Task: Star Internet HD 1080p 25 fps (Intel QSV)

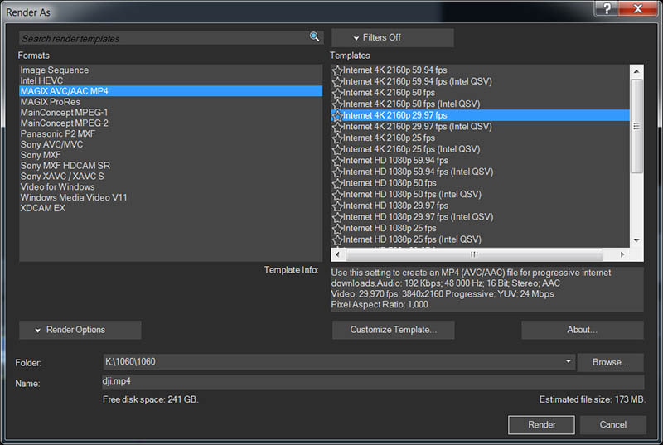Action: (x=337, y=239)
